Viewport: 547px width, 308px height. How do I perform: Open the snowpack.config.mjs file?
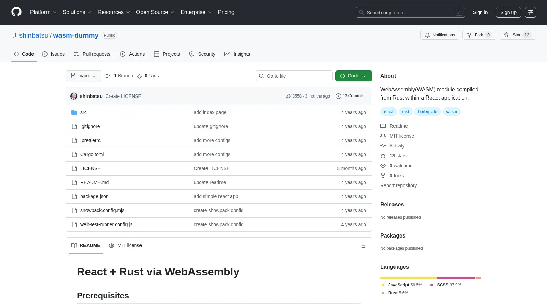(x=103, y=210)
